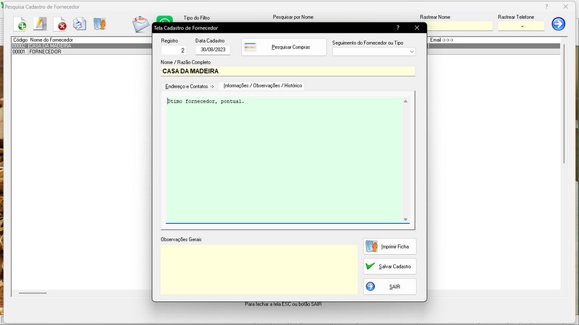This screenshot has height=325, width=579.
Task: Exit using the SAIR button
Action: 390,287
